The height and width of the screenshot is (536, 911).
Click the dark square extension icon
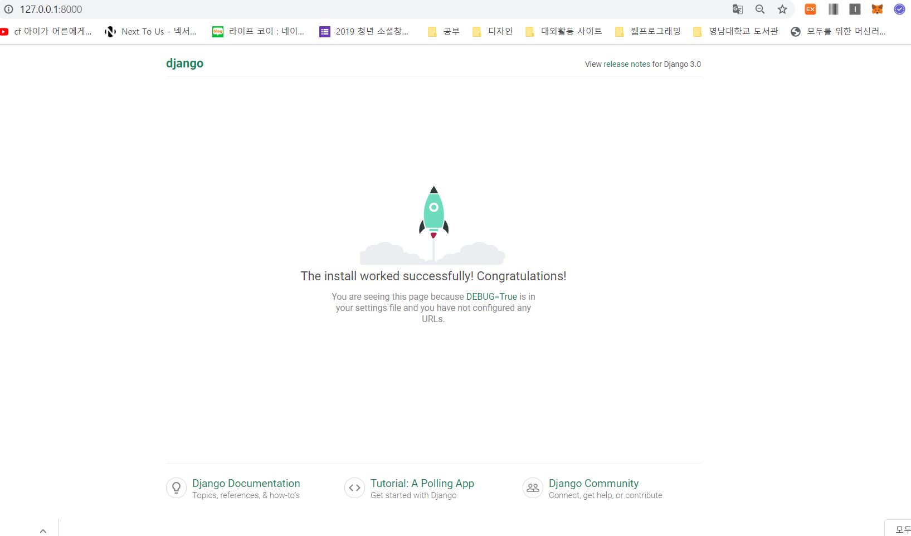tap(855, 9)
